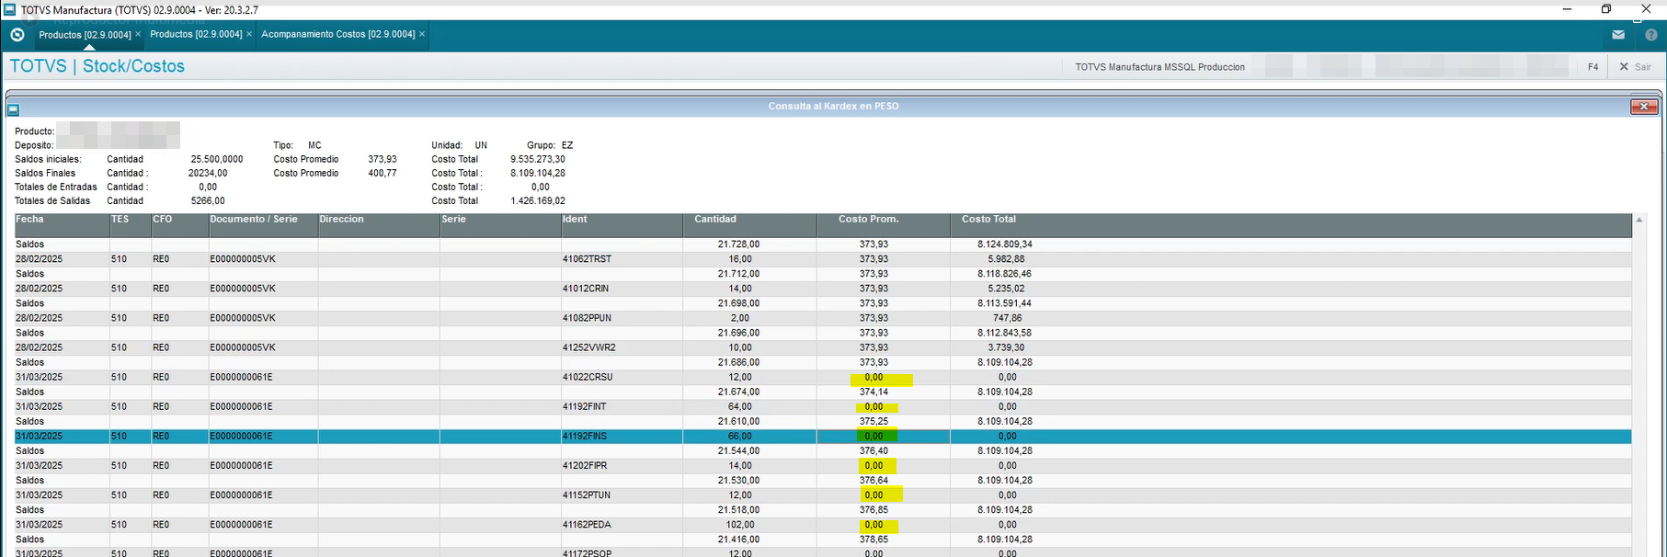Image resolution: width=1667 pixels, height=557 pixels.
Task: Click the TOTVS home logo icon
Action: (x=17, y=35)
